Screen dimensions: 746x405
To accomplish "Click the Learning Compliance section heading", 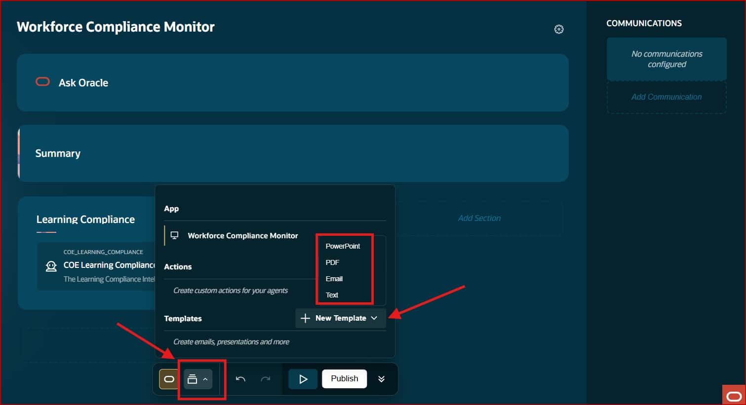I will (85, 220).
